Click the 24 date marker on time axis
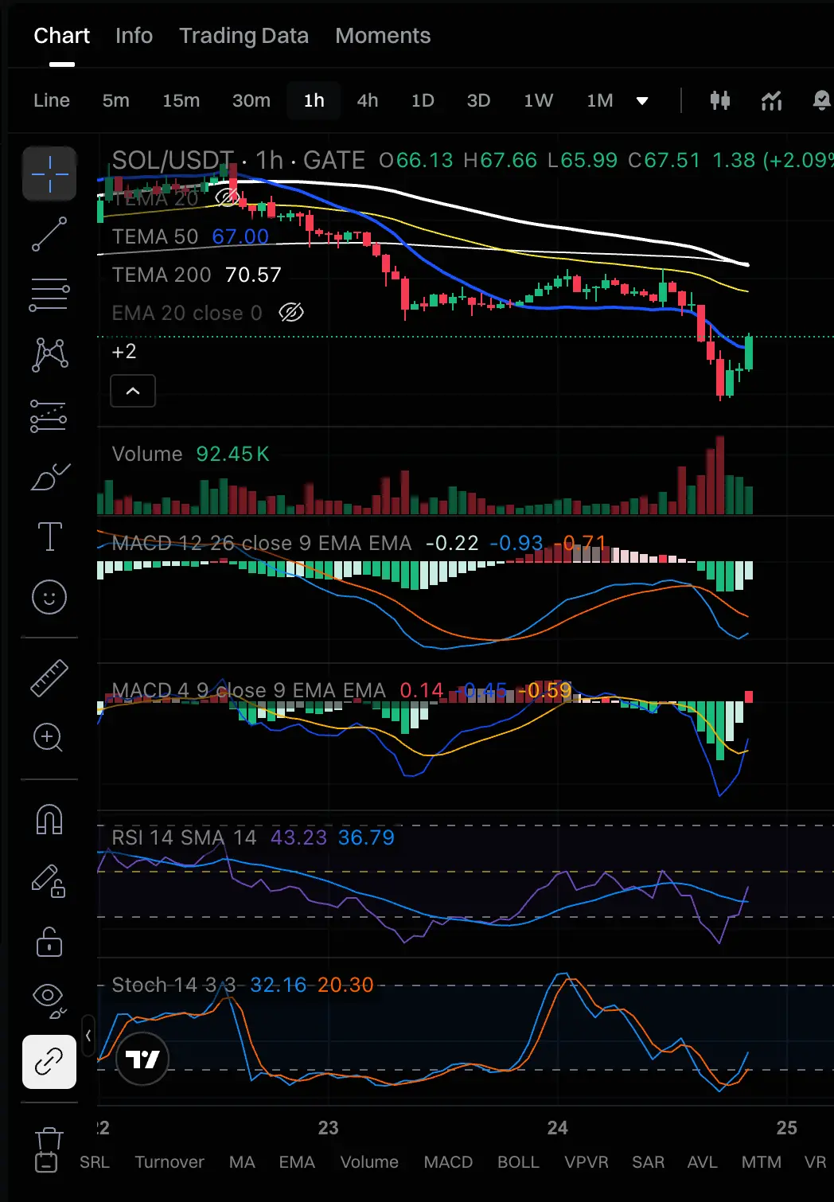834x1202 pixels. coord(558,1128)
